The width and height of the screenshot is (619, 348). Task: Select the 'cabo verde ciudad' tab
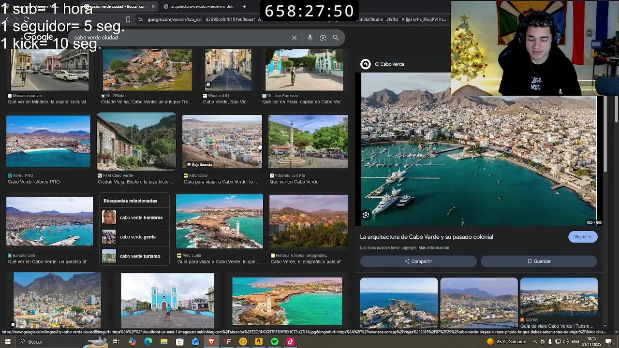[x=118, y=6]
